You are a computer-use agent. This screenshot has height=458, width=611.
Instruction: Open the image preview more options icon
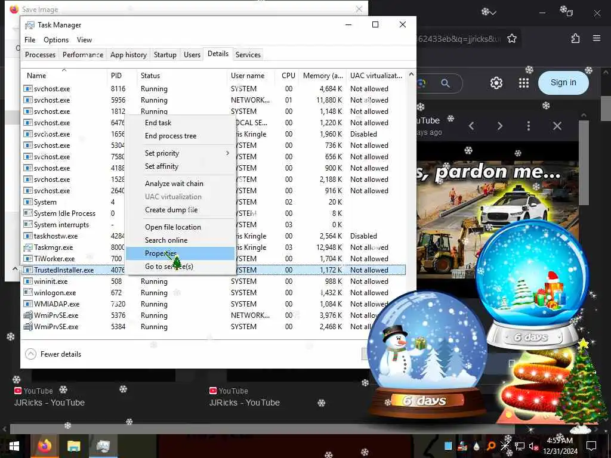pos(529,126)
